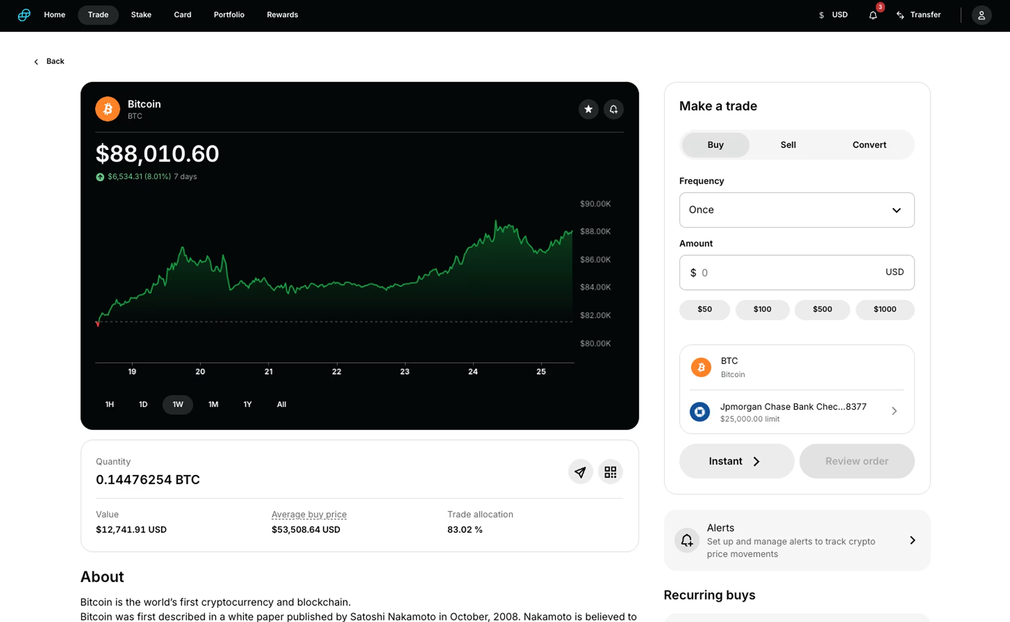Select the 1Y chart timeframe
Image resolution: width=1010 pixels, height=622 pixels.
pos(247,404)
